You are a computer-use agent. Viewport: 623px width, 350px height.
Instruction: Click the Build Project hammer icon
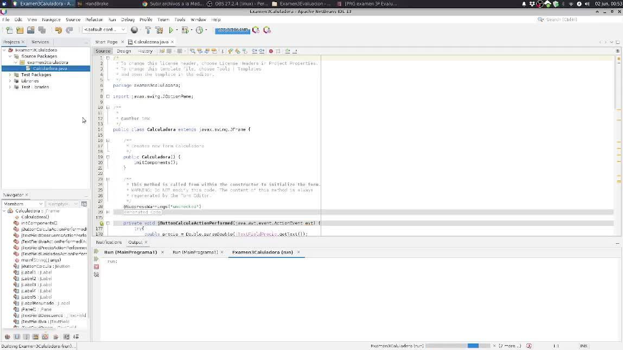click(148, 30)
